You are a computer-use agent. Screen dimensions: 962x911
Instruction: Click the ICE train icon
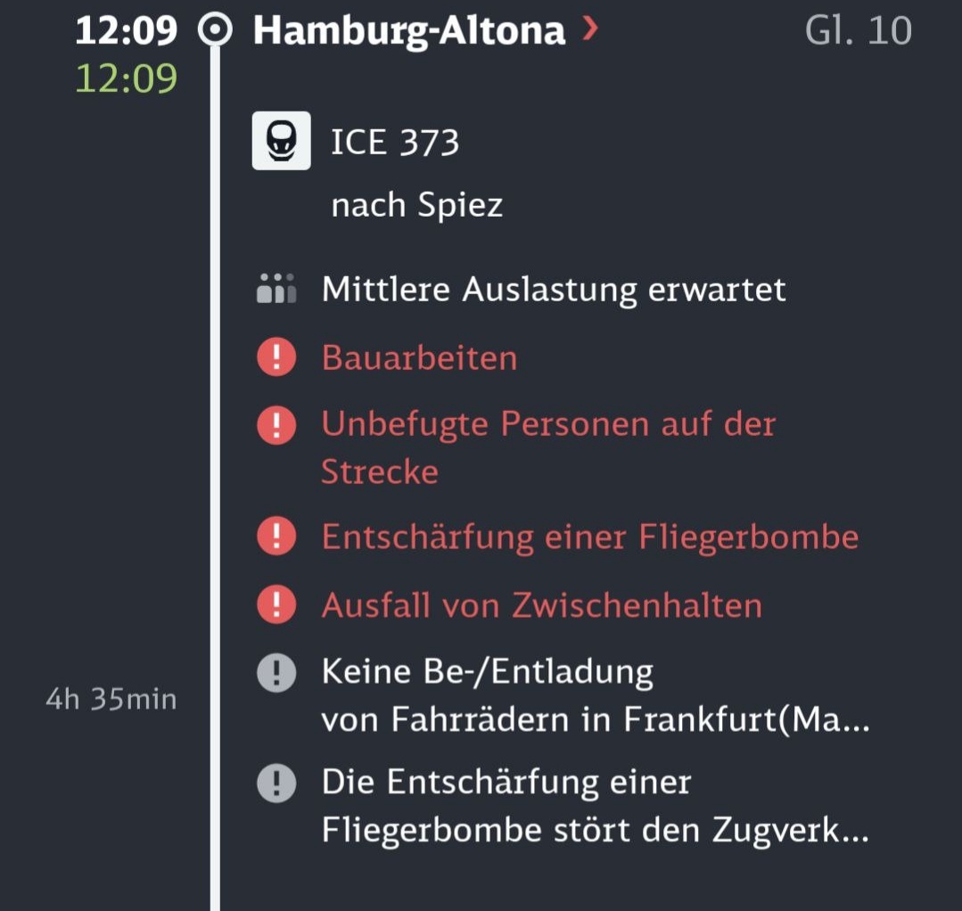pyautogui.click(x=281, y=141)
